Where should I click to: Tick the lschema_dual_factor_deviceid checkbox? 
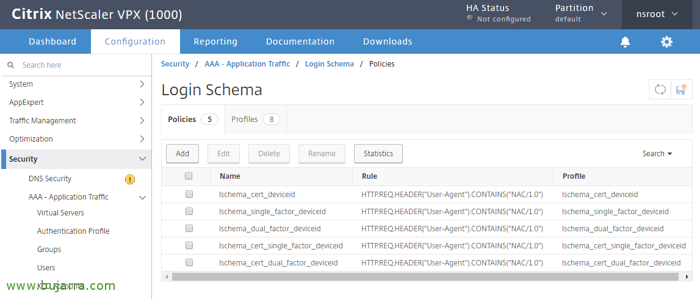189,228
